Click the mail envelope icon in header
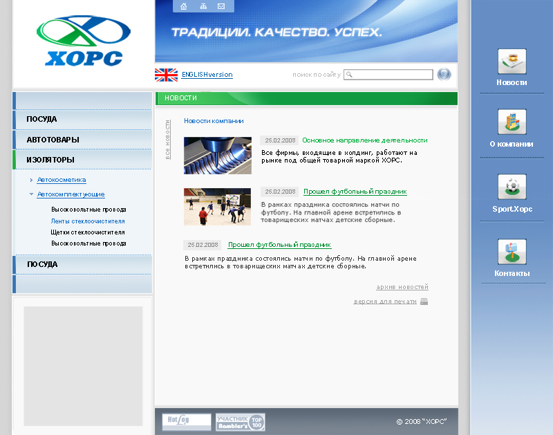Screen dimensions: 553x435 (x=221, y=6)
